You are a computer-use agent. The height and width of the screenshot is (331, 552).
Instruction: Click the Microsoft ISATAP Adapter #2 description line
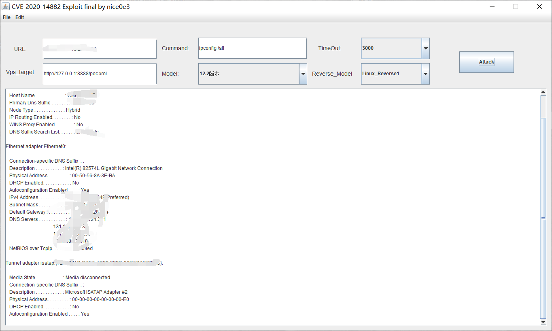click(68, 292)
